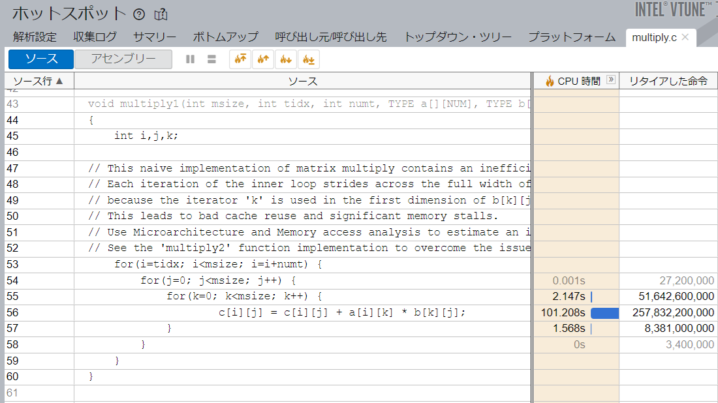Viewport: 718px width, 403px height.
Task: Switch to the アセンブリー view
Action: (123, 59)
